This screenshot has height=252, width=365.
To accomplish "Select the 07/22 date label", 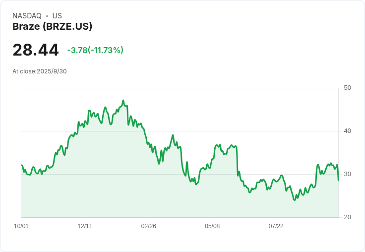I will 276,226.
